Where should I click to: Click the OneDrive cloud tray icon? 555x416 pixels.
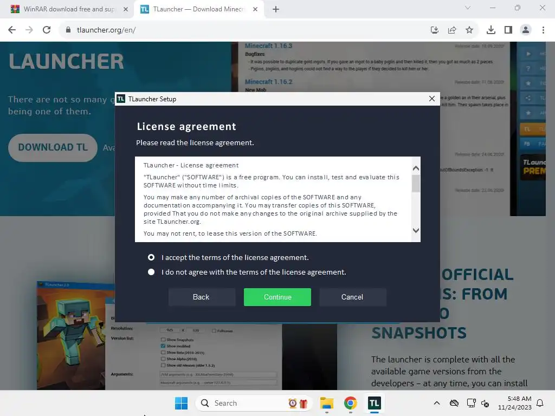[454, 403]
